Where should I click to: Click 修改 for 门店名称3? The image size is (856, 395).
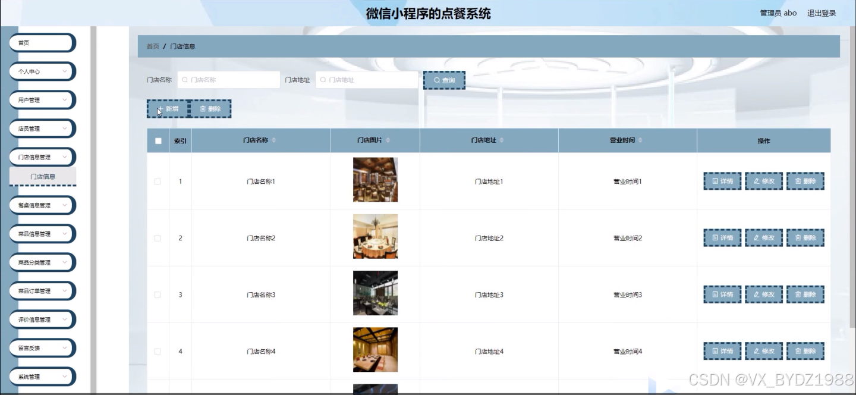pos(764,294)
